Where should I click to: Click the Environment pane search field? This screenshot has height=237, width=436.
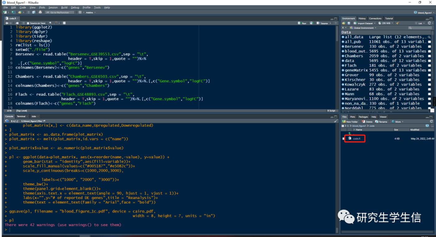(420, 28)
